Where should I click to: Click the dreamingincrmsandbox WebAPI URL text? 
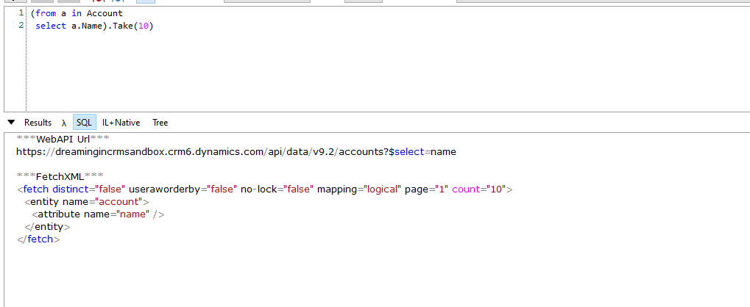236,152
